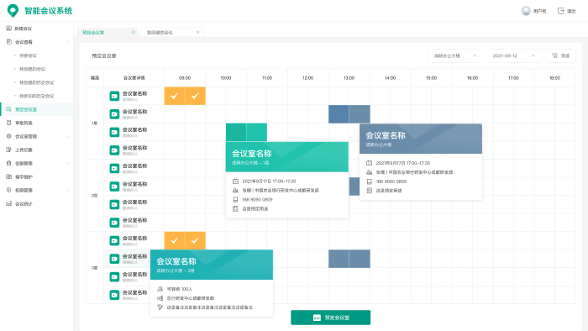Click the 09:00 time column header
This screenshot has width=588, height=331.
pyautogui.click(x=185, y=78)
